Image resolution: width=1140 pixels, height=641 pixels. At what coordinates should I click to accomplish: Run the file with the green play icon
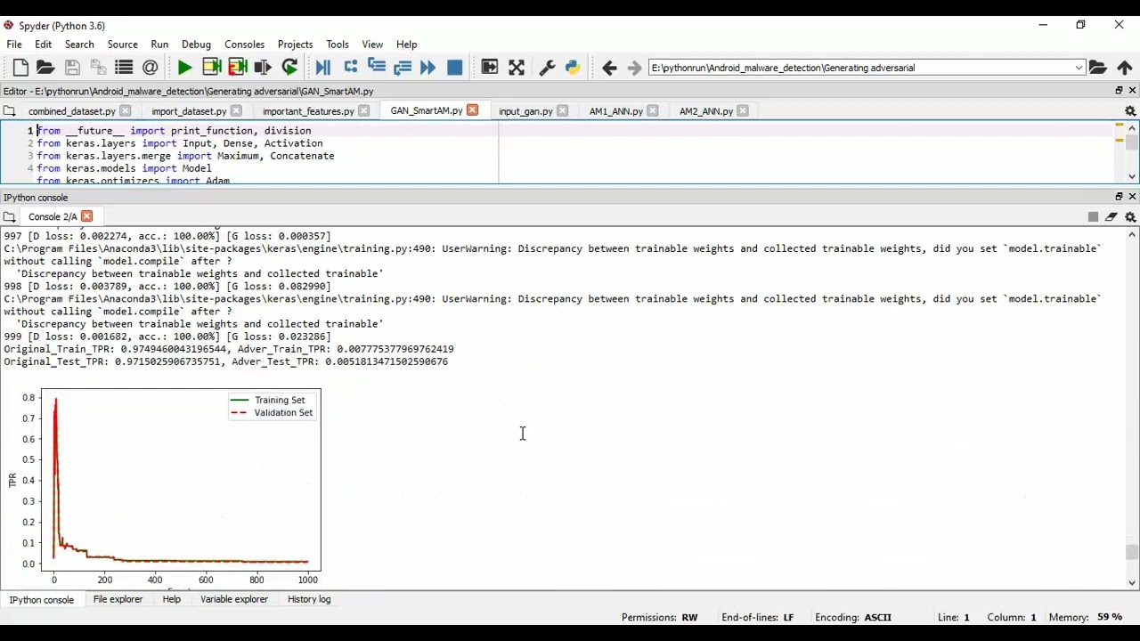click(x=184, y=68)
